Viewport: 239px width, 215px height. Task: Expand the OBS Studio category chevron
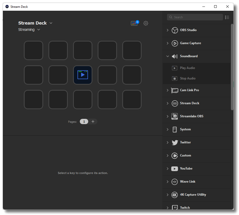[x=168, y=30]
